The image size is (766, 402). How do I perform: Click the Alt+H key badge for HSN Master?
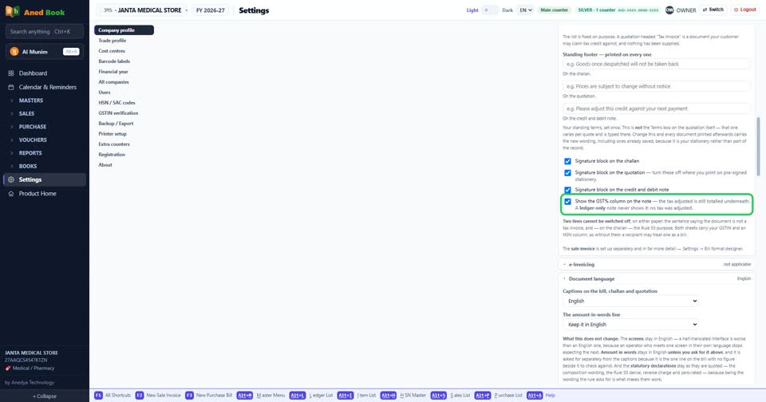(389, 395)
